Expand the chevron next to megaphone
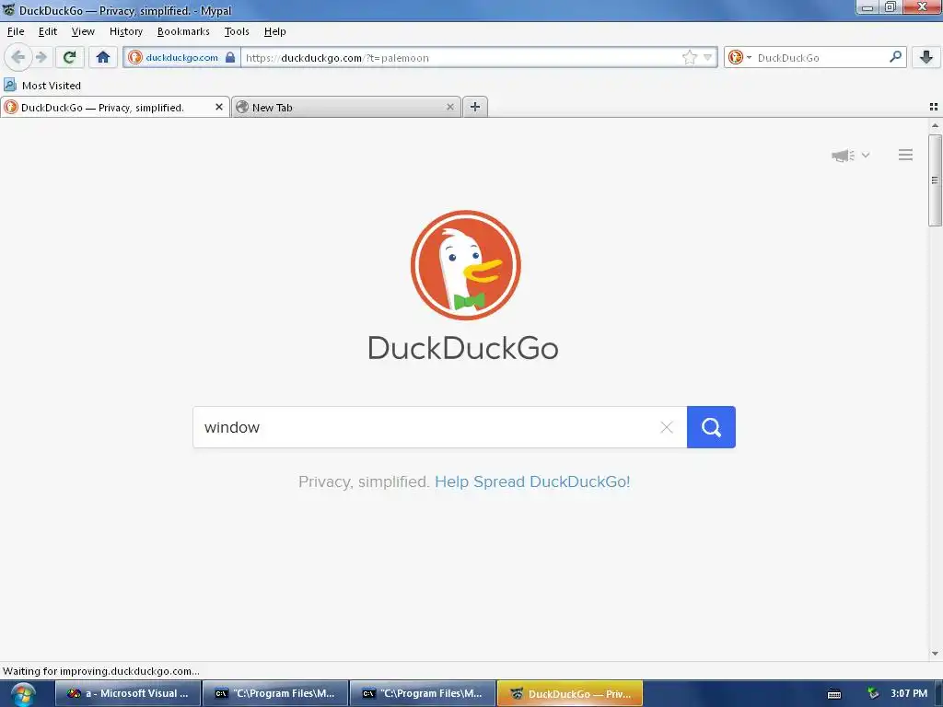Image resolution: width=943 pixels, height=707 pixels. click(866, 155)
